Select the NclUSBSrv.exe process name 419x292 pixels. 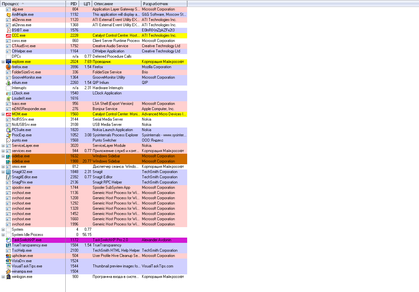coord(24,125)
